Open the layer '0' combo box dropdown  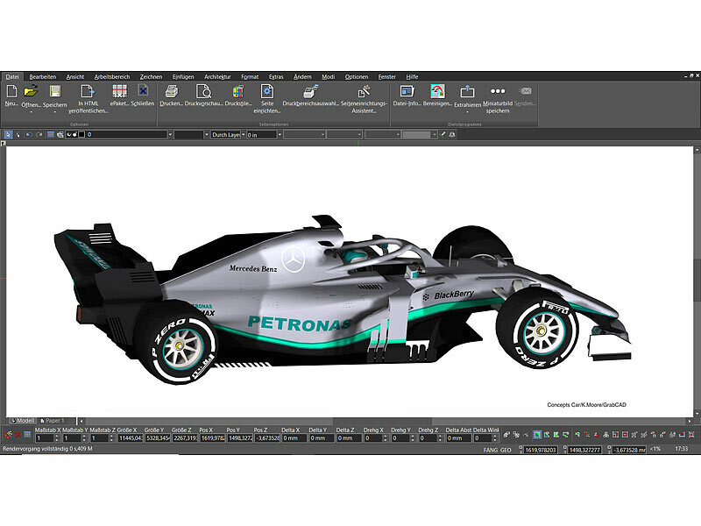click(170, 134)
